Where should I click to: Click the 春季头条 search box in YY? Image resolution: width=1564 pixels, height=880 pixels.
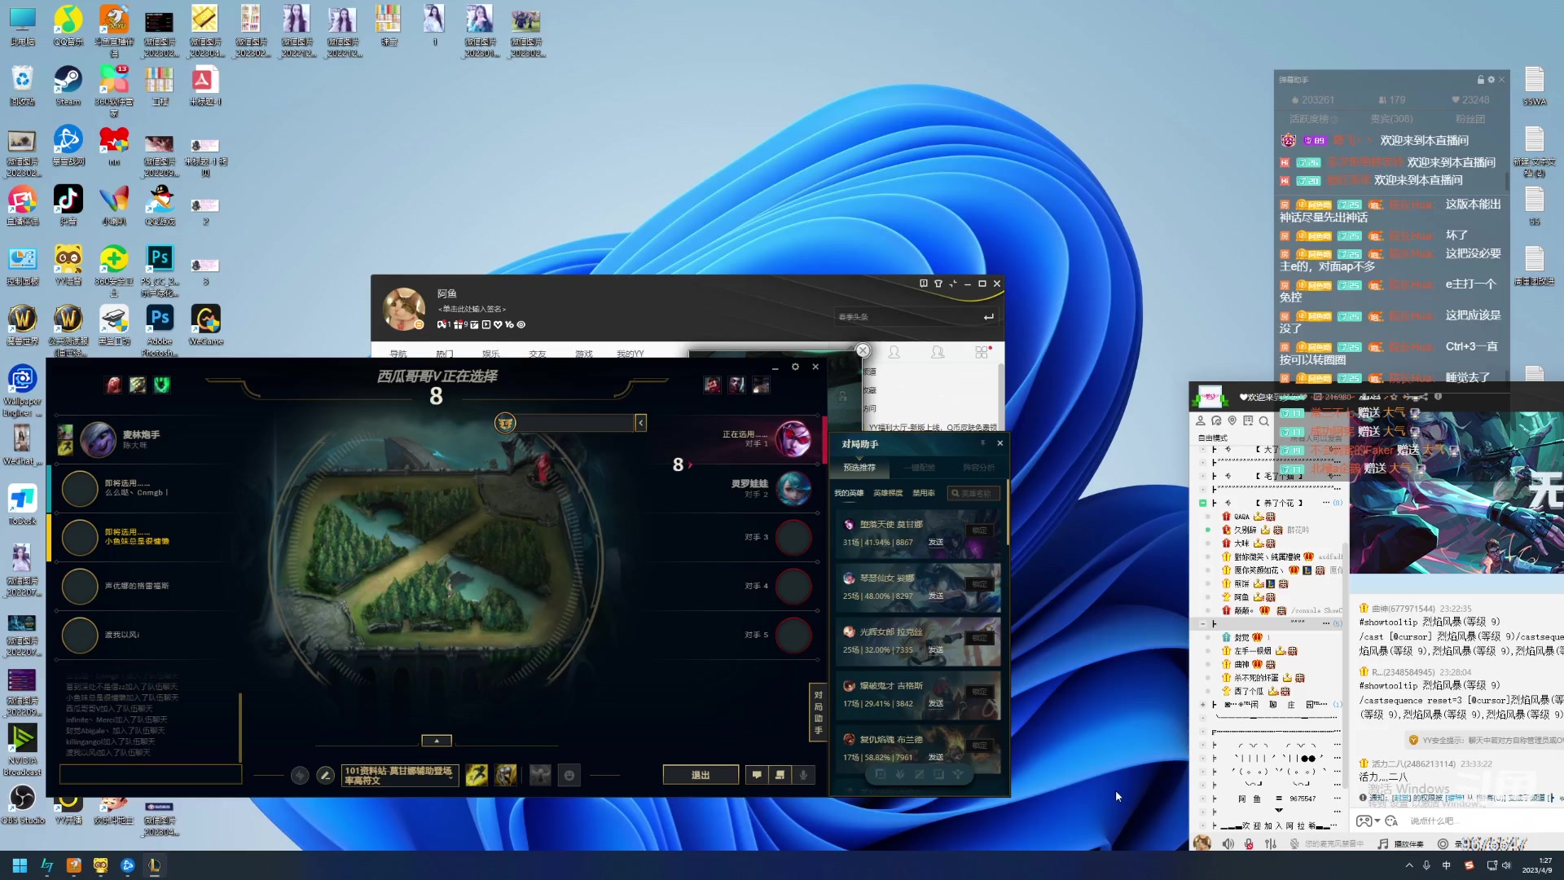[916, 316]
